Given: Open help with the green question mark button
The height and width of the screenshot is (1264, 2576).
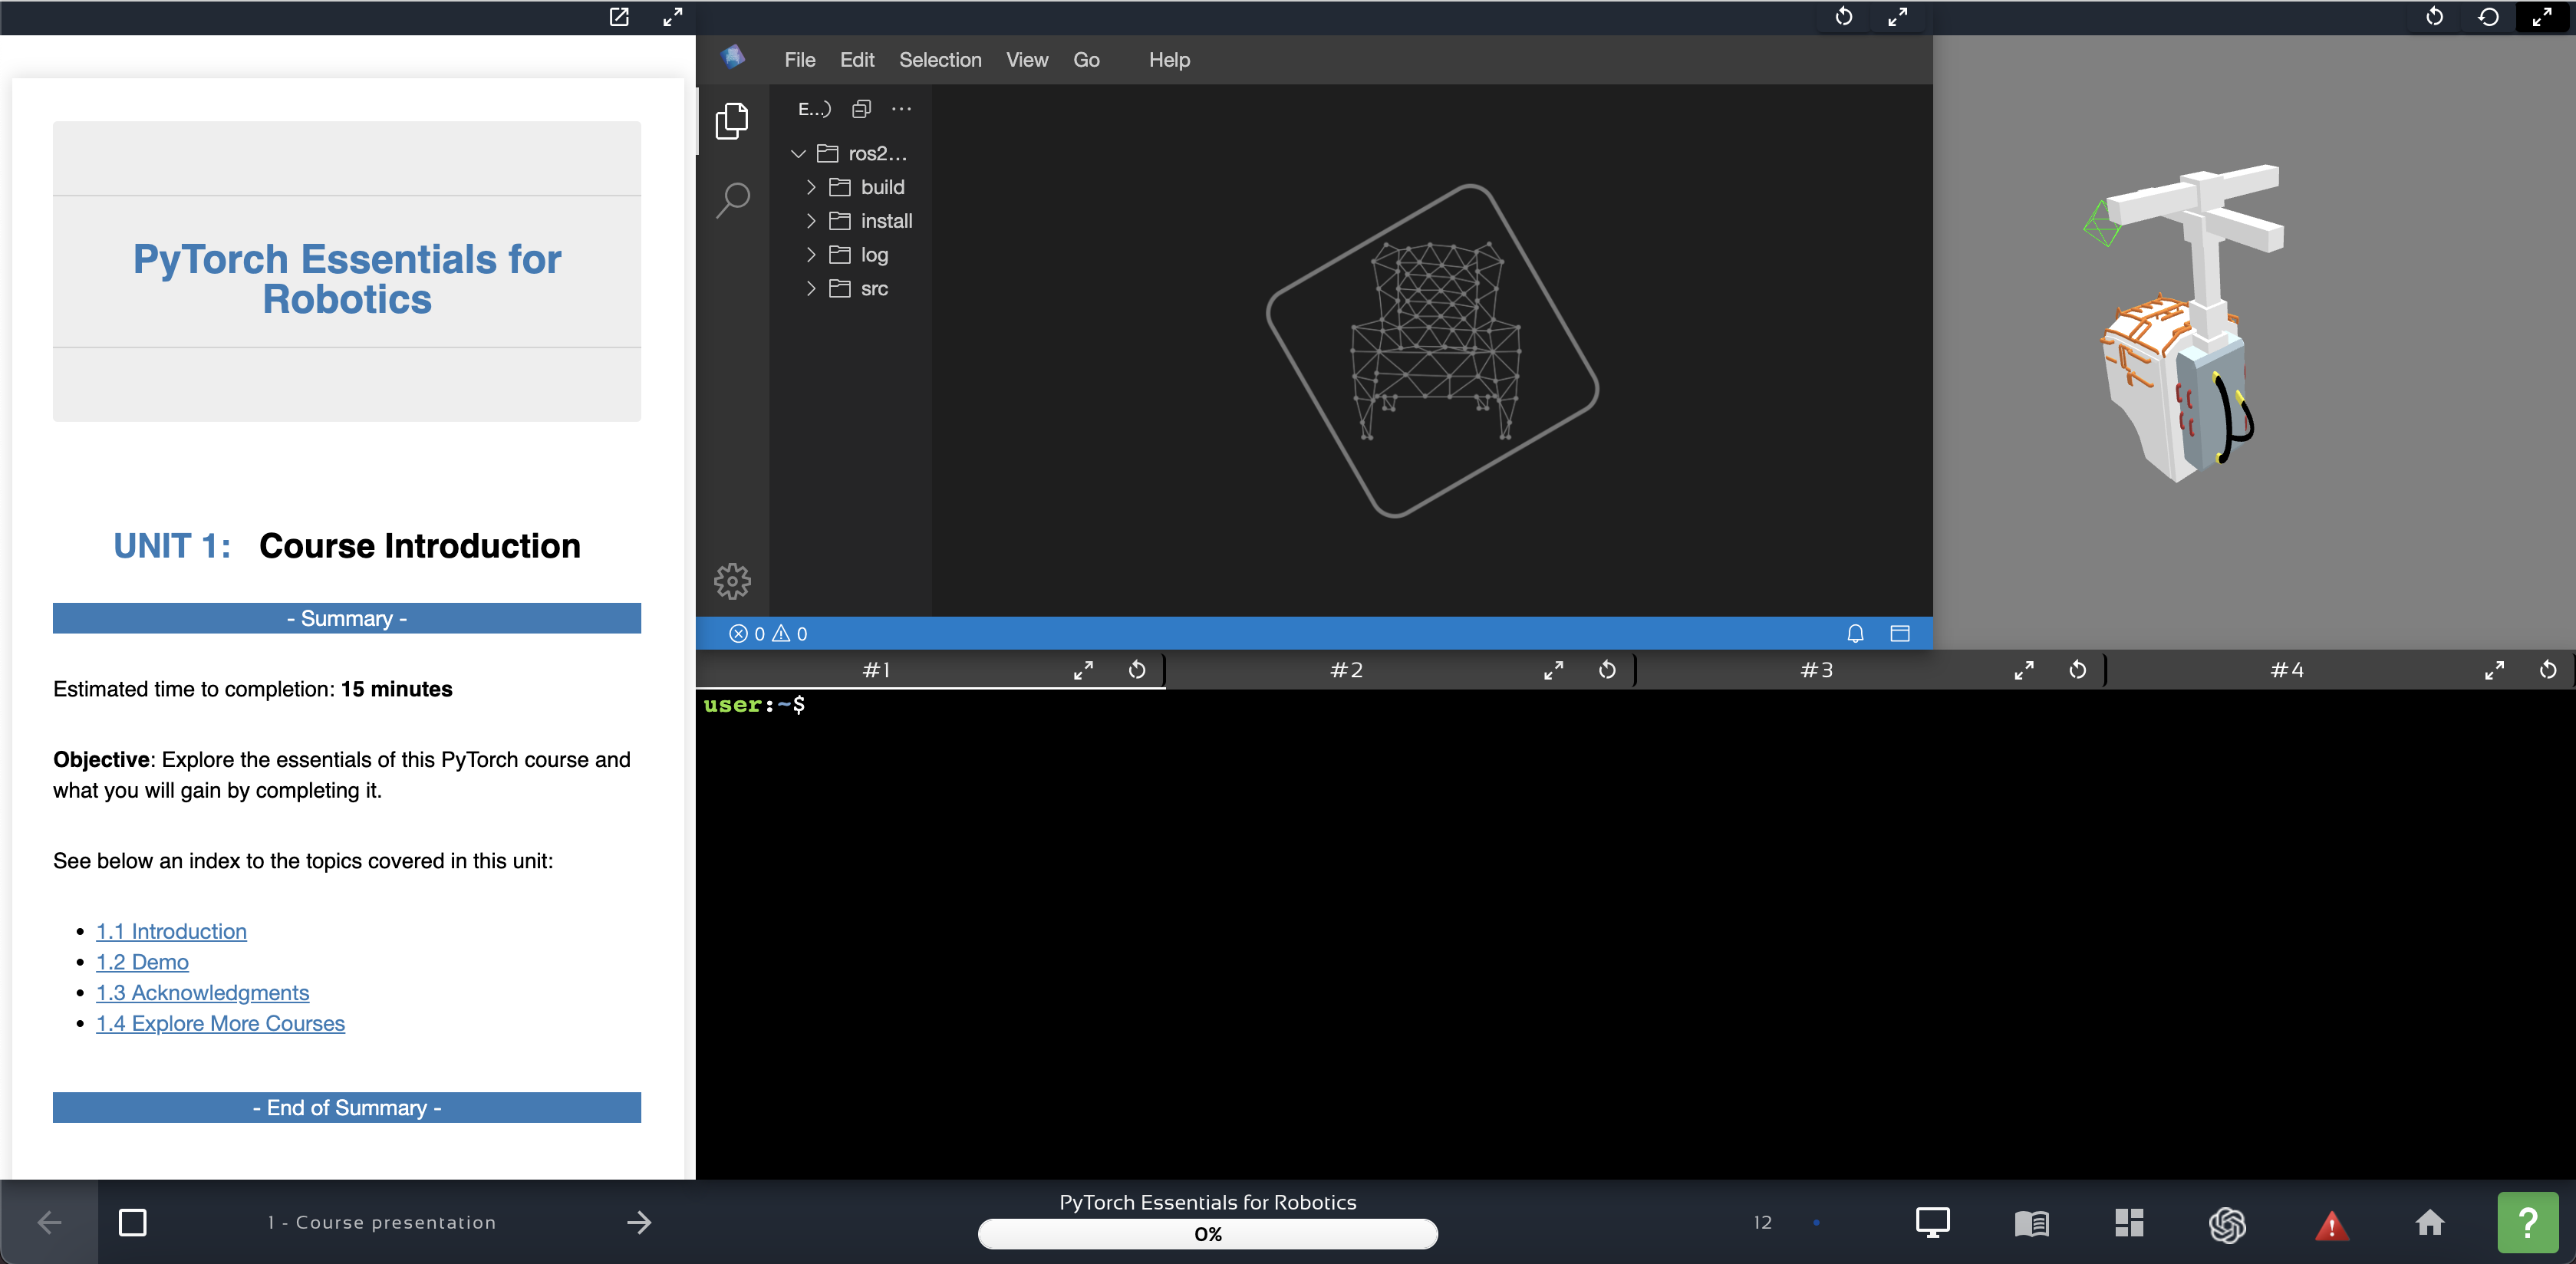Looking at the screenshot, I should click(2528, 1222).
